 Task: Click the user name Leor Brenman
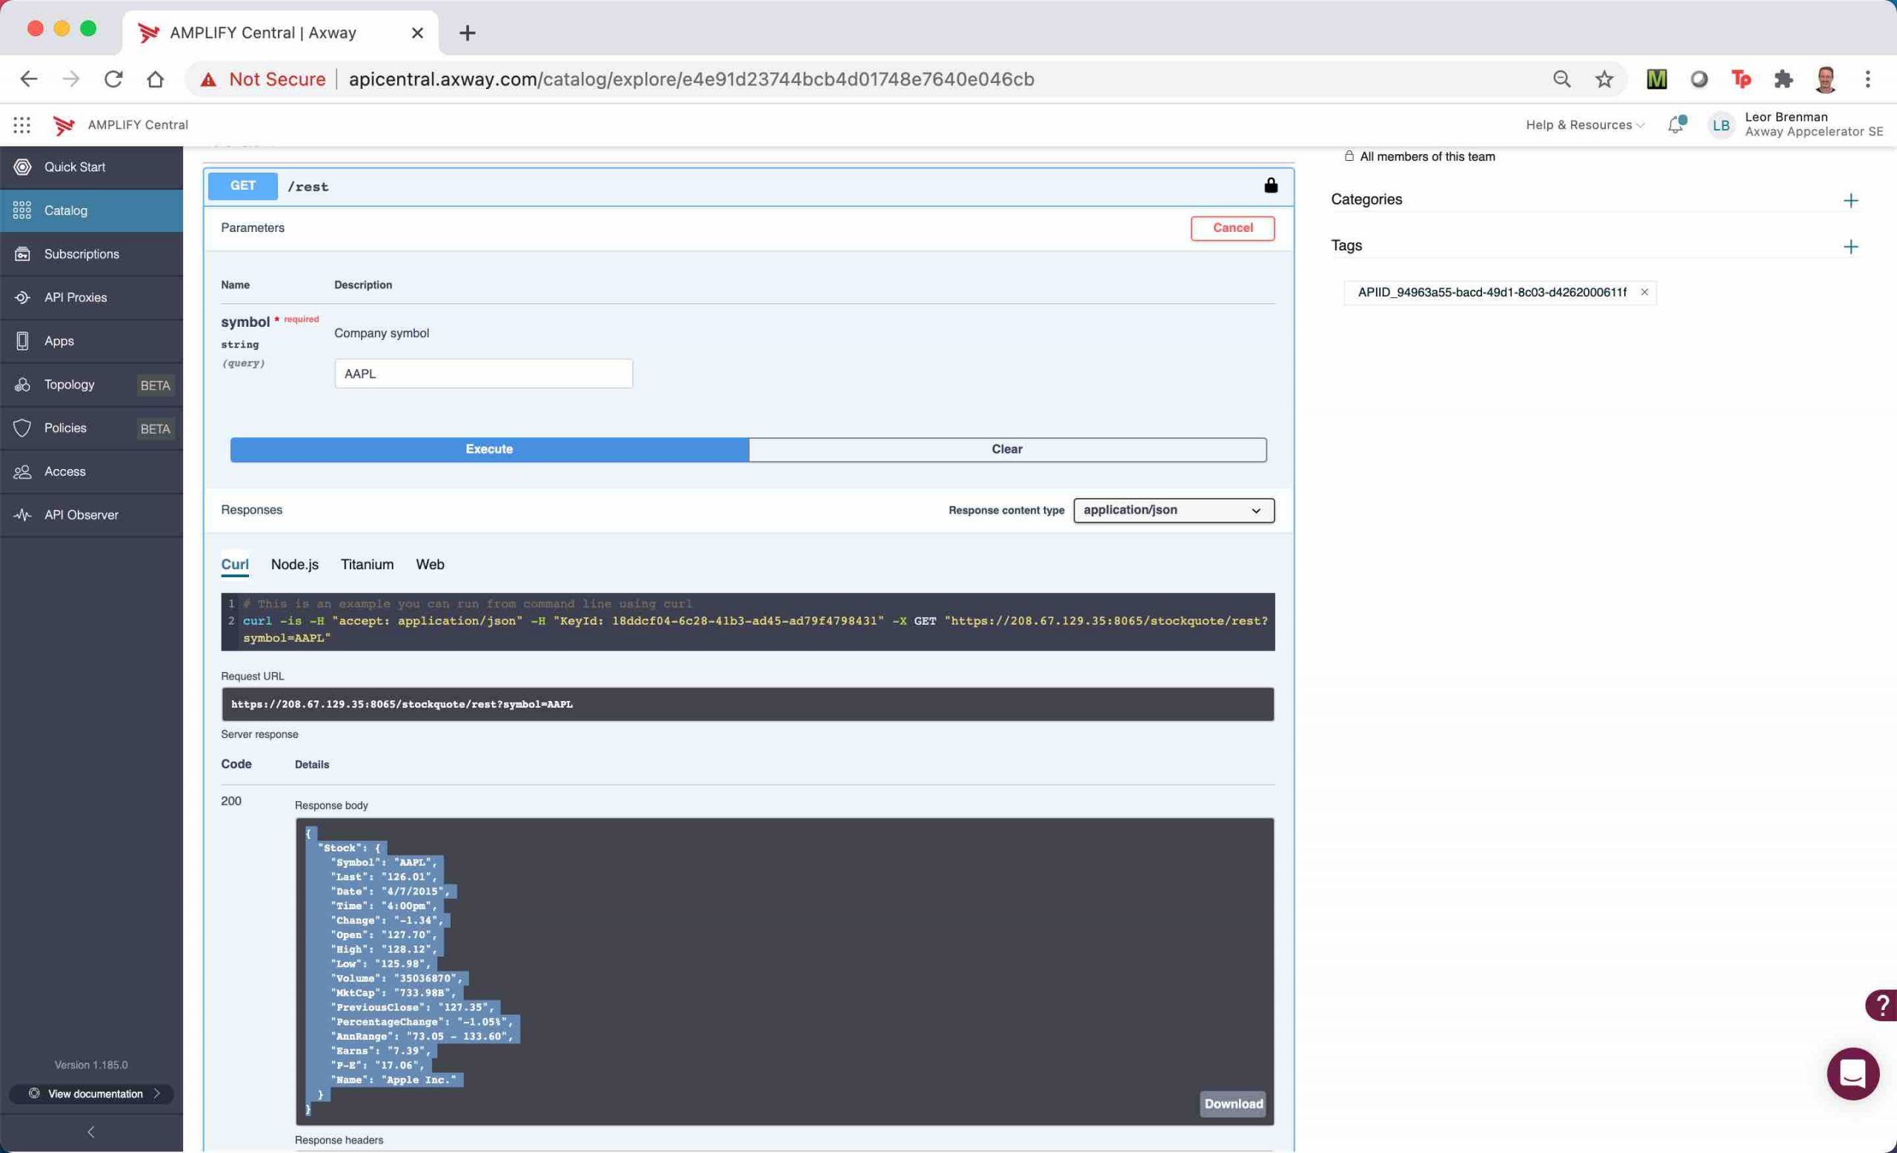tap(1785, 117)
